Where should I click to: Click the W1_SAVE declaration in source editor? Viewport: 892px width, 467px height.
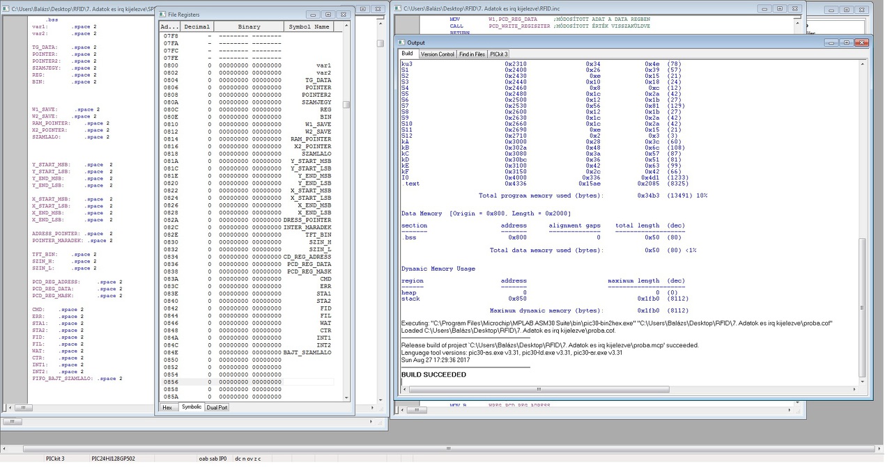tap(66, 110)
